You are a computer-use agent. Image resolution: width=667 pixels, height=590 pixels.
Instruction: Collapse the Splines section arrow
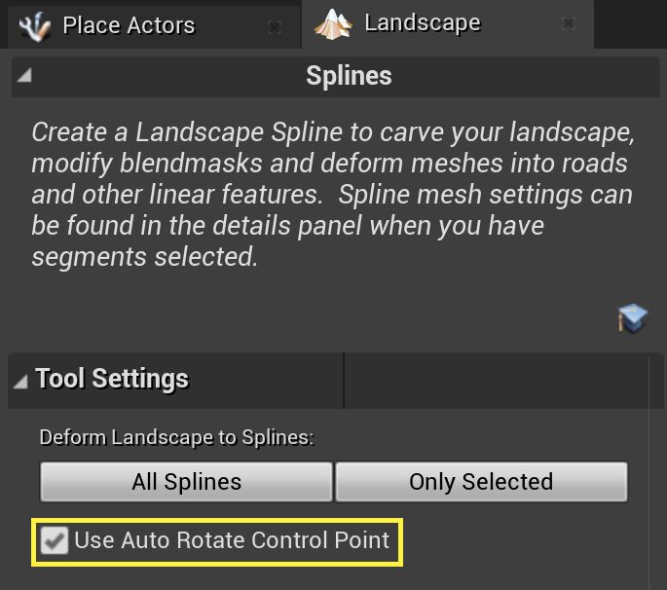[x=24, y=76]
